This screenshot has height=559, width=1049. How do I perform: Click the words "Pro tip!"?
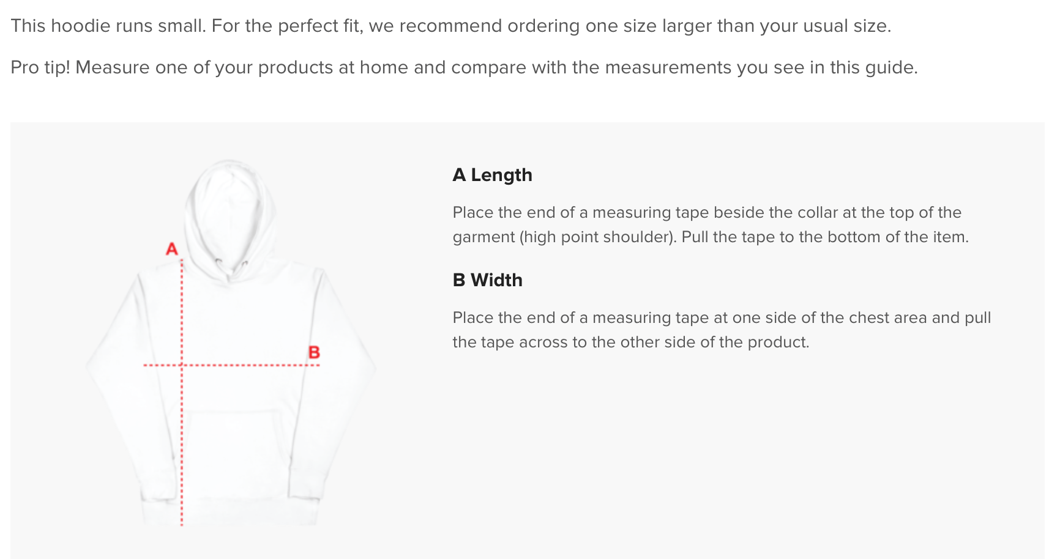tap(40, 67)
